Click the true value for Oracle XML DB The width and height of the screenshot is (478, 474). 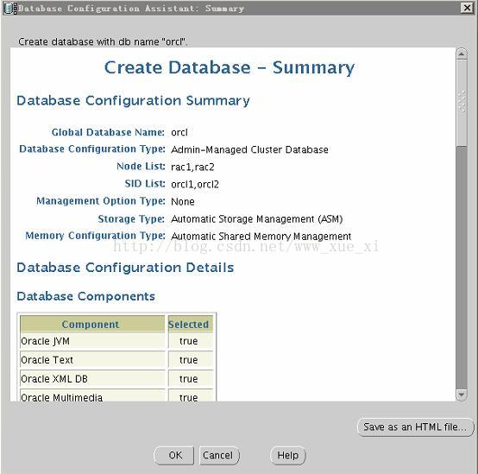pos(189,379)
